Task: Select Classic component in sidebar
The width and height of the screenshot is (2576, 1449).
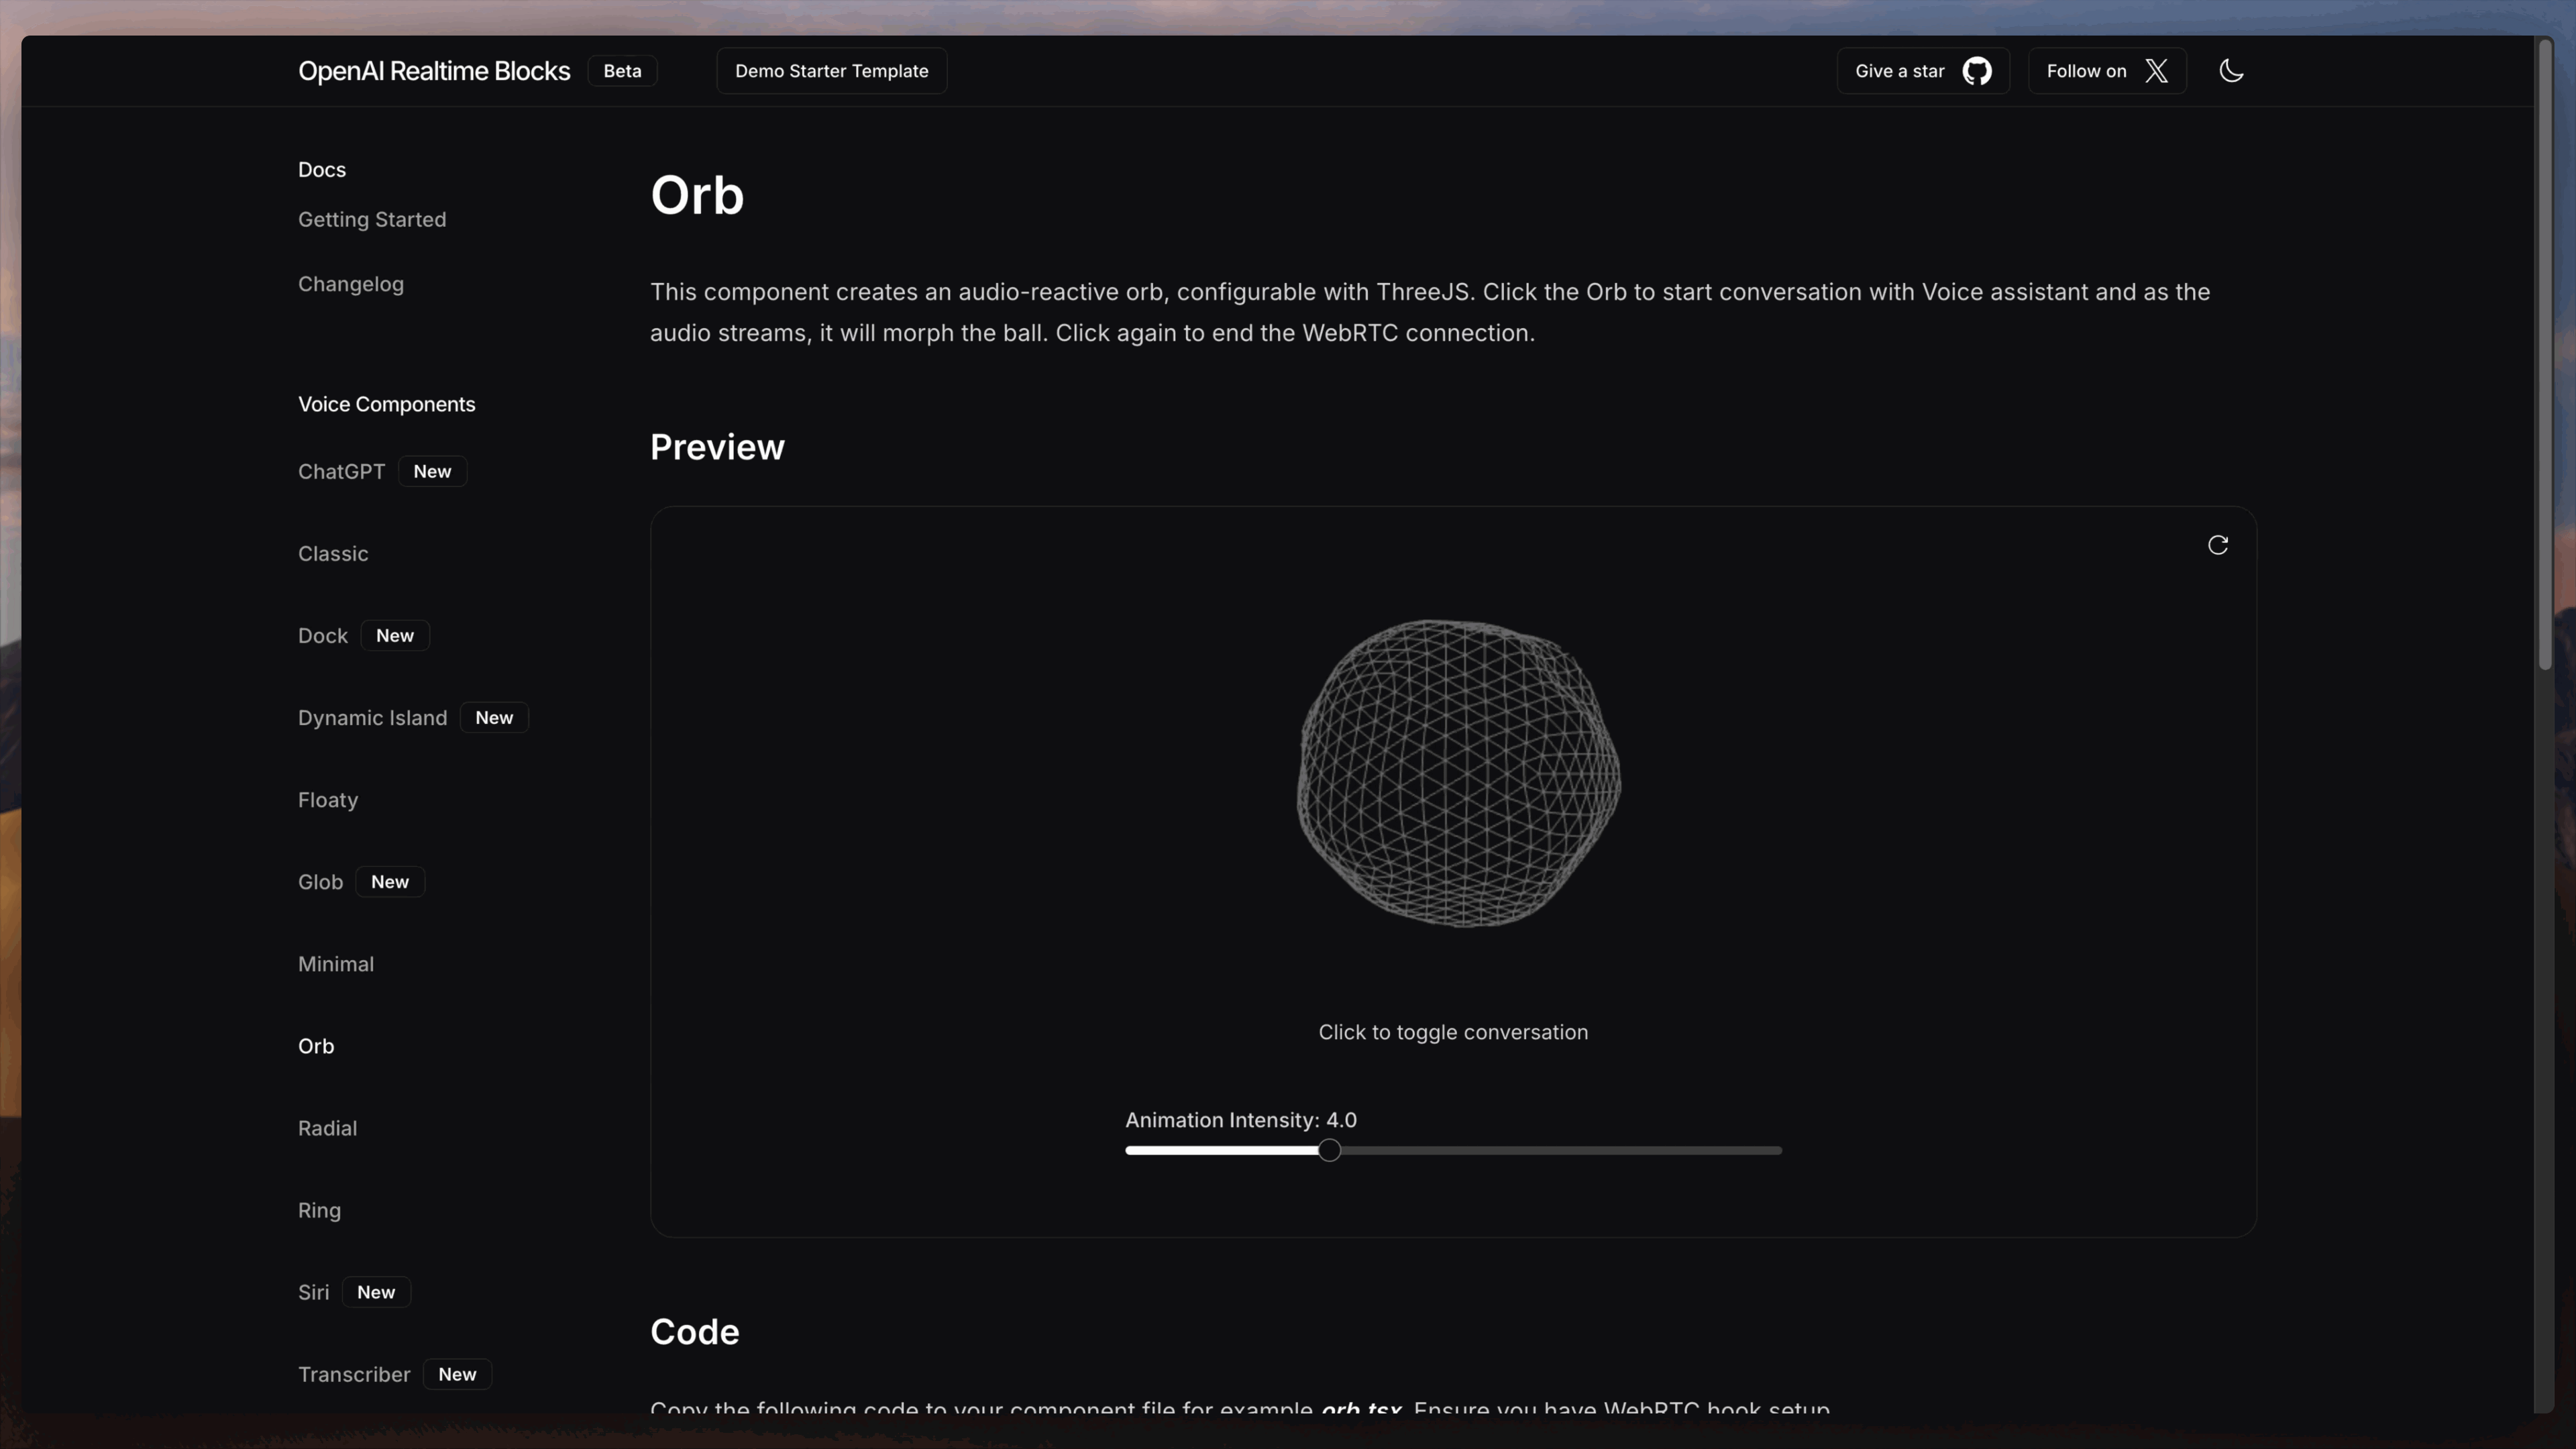Action: (333, 553)
